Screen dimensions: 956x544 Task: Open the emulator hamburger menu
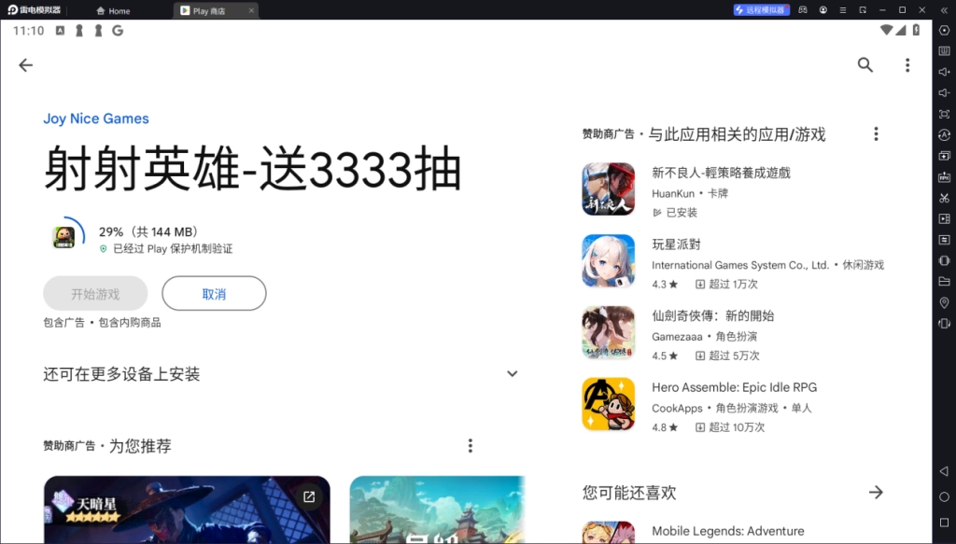[x=843, y=9]
